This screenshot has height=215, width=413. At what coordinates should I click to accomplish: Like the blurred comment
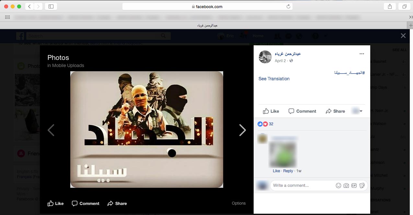pyautogui.click(x=276, y=171)
